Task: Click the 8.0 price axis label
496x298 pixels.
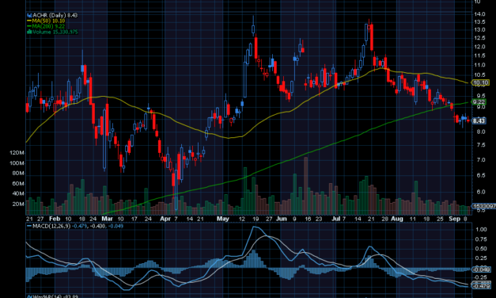Action: pos(481,132)
